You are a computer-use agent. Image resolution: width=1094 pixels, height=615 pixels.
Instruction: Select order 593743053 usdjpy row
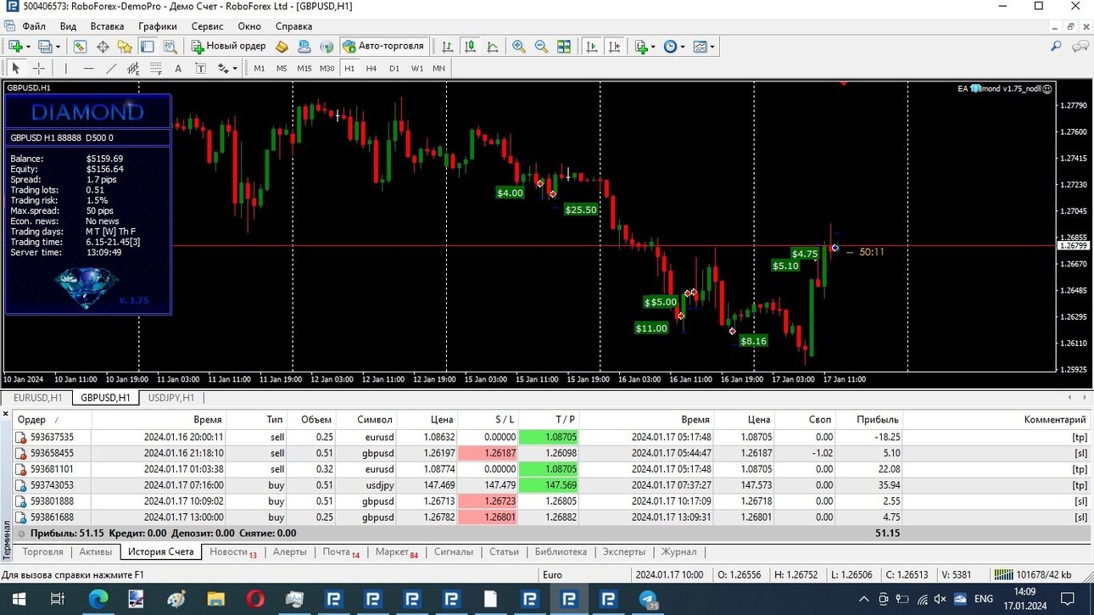pos(551,484)
